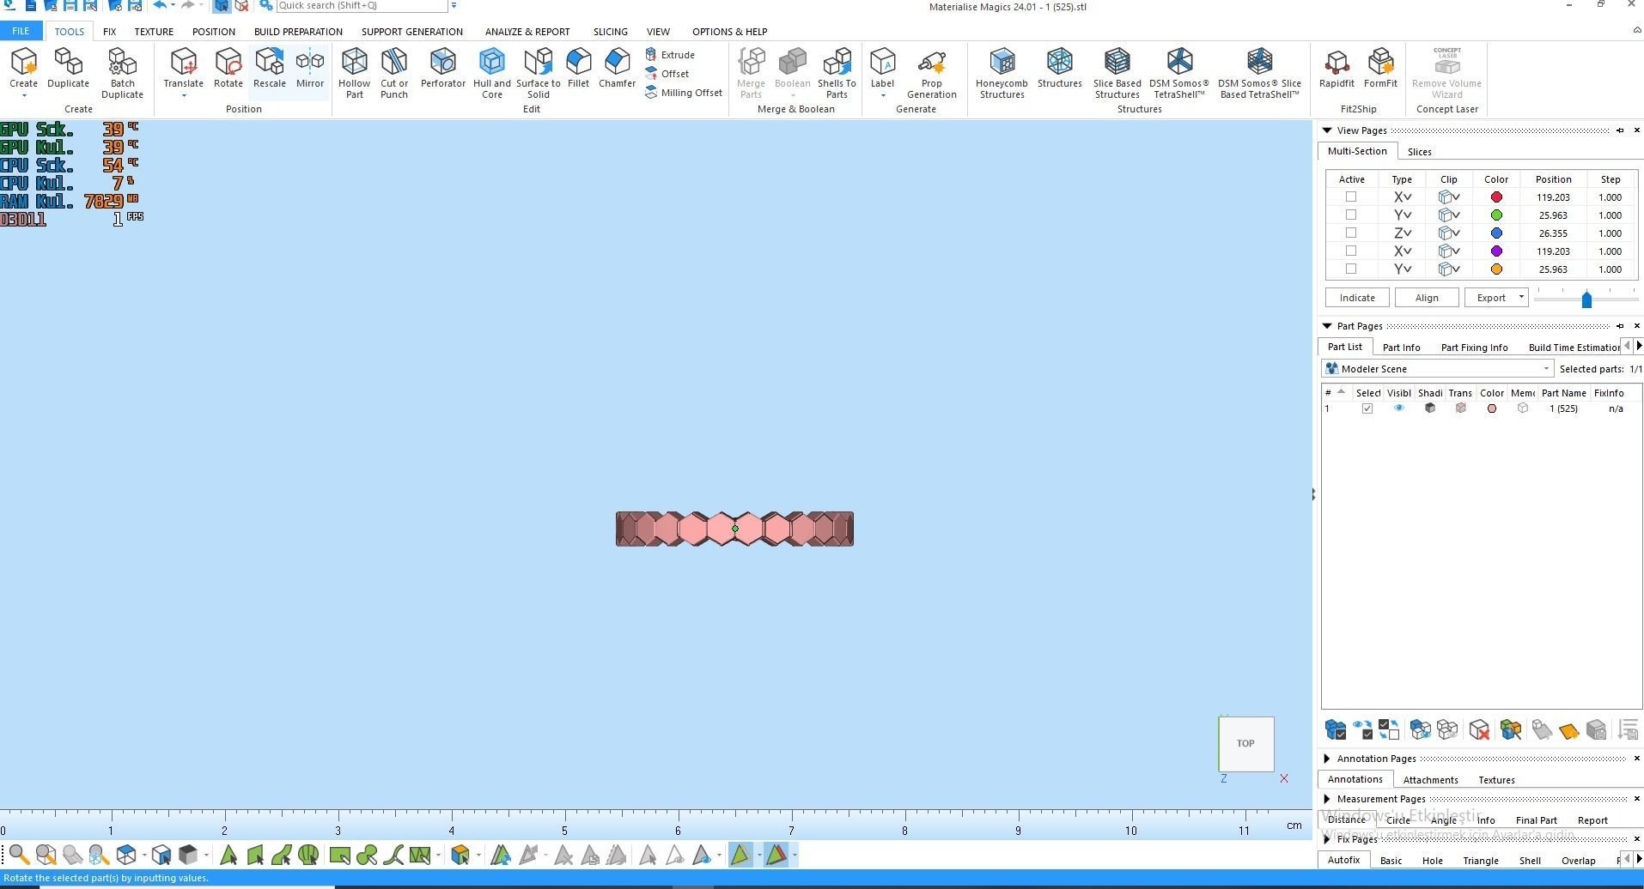Toggle Active checkbox for blue Z section
The image size is (1644, 889).
coord(1351,233)
